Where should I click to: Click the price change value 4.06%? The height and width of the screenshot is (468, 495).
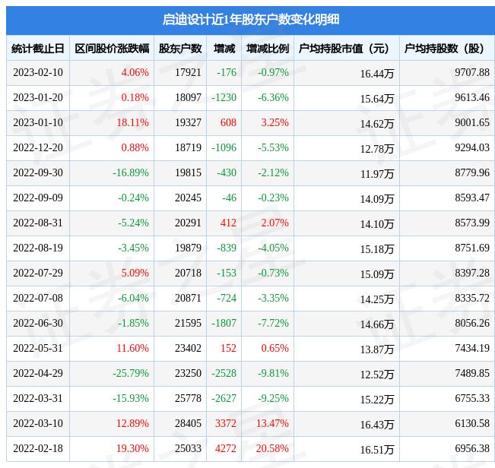[x=135, y=72]
